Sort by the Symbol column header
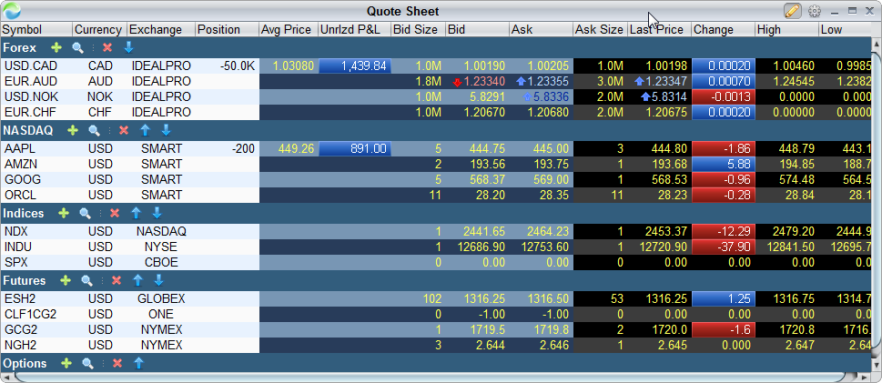Image resolution: width=882 pixels, height=383 pixels. click(x=36, y=30)
